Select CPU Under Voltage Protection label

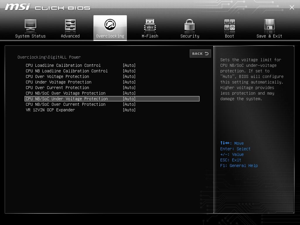[59, 82]
